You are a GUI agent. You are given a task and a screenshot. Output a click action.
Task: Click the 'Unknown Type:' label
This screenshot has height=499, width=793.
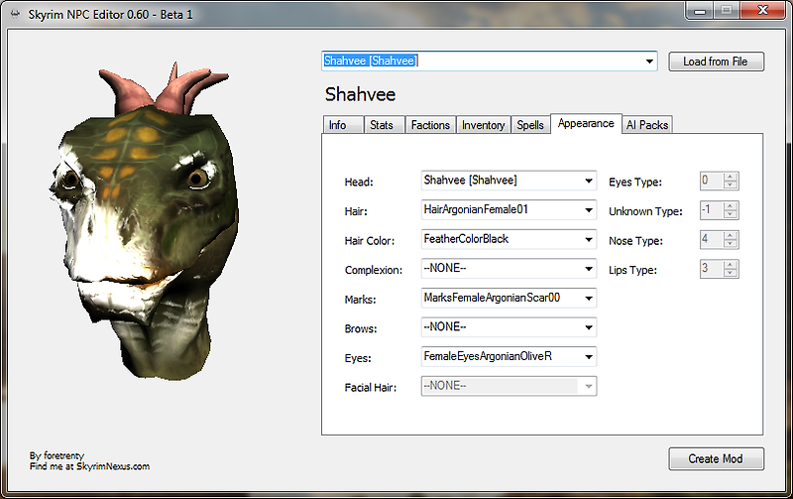(645, 211)
